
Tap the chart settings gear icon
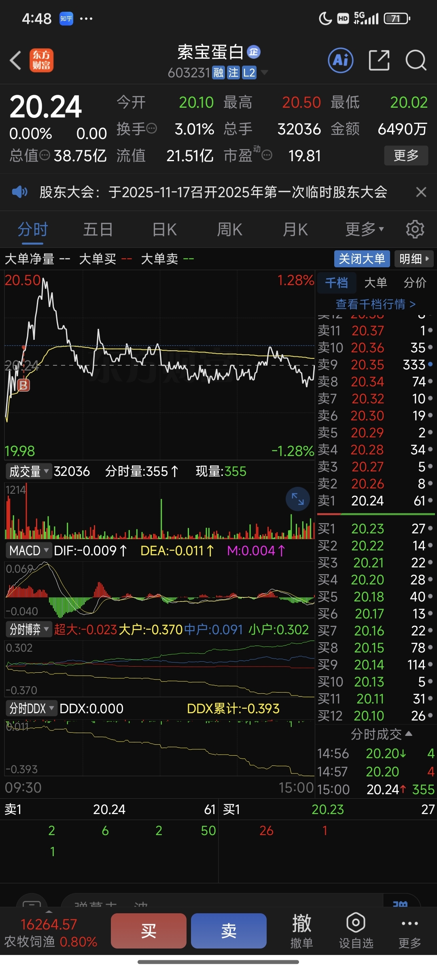click(415, 229)
